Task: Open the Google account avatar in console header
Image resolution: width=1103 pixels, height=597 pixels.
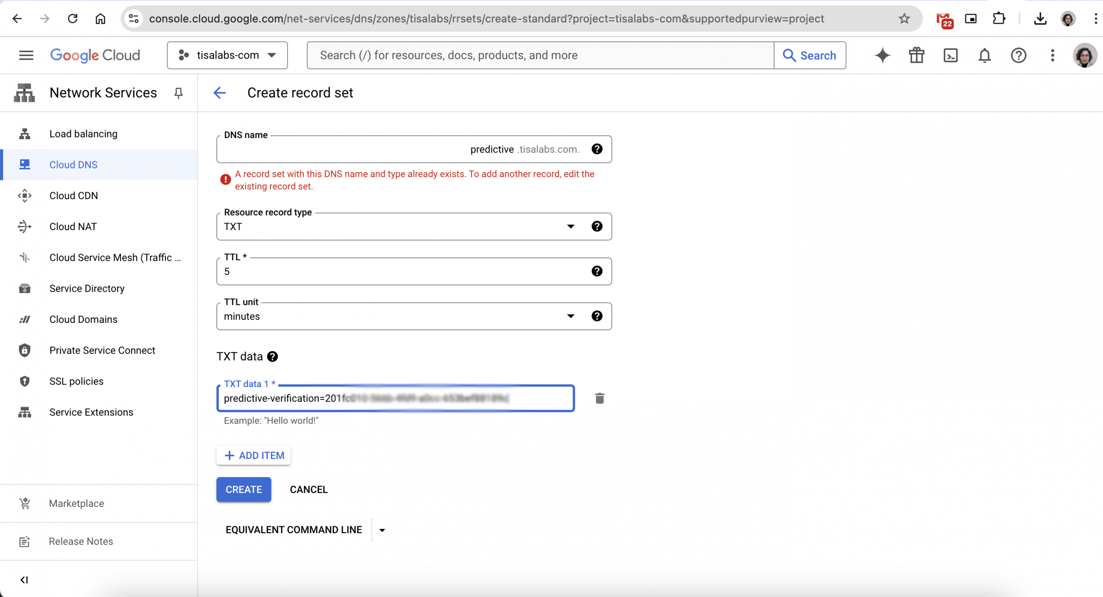Action: [1084, 55]
